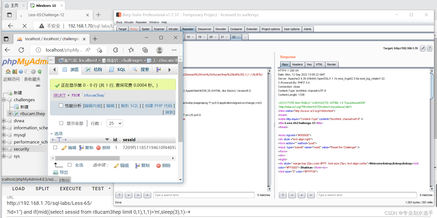The image size is (437, 218).
Task: Click the 解析 SQL explain link
Action: pos(130,106)
